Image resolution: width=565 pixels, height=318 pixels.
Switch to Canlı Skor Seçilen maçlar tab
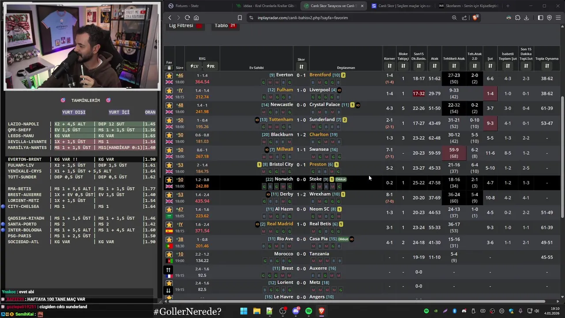(x=401, y=6)
